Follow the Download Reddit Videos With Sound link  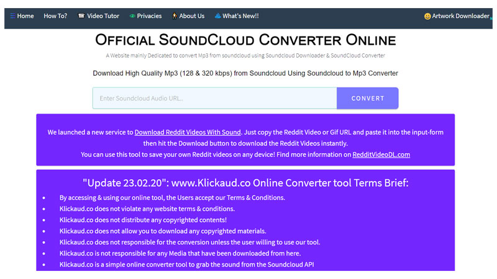188,132
